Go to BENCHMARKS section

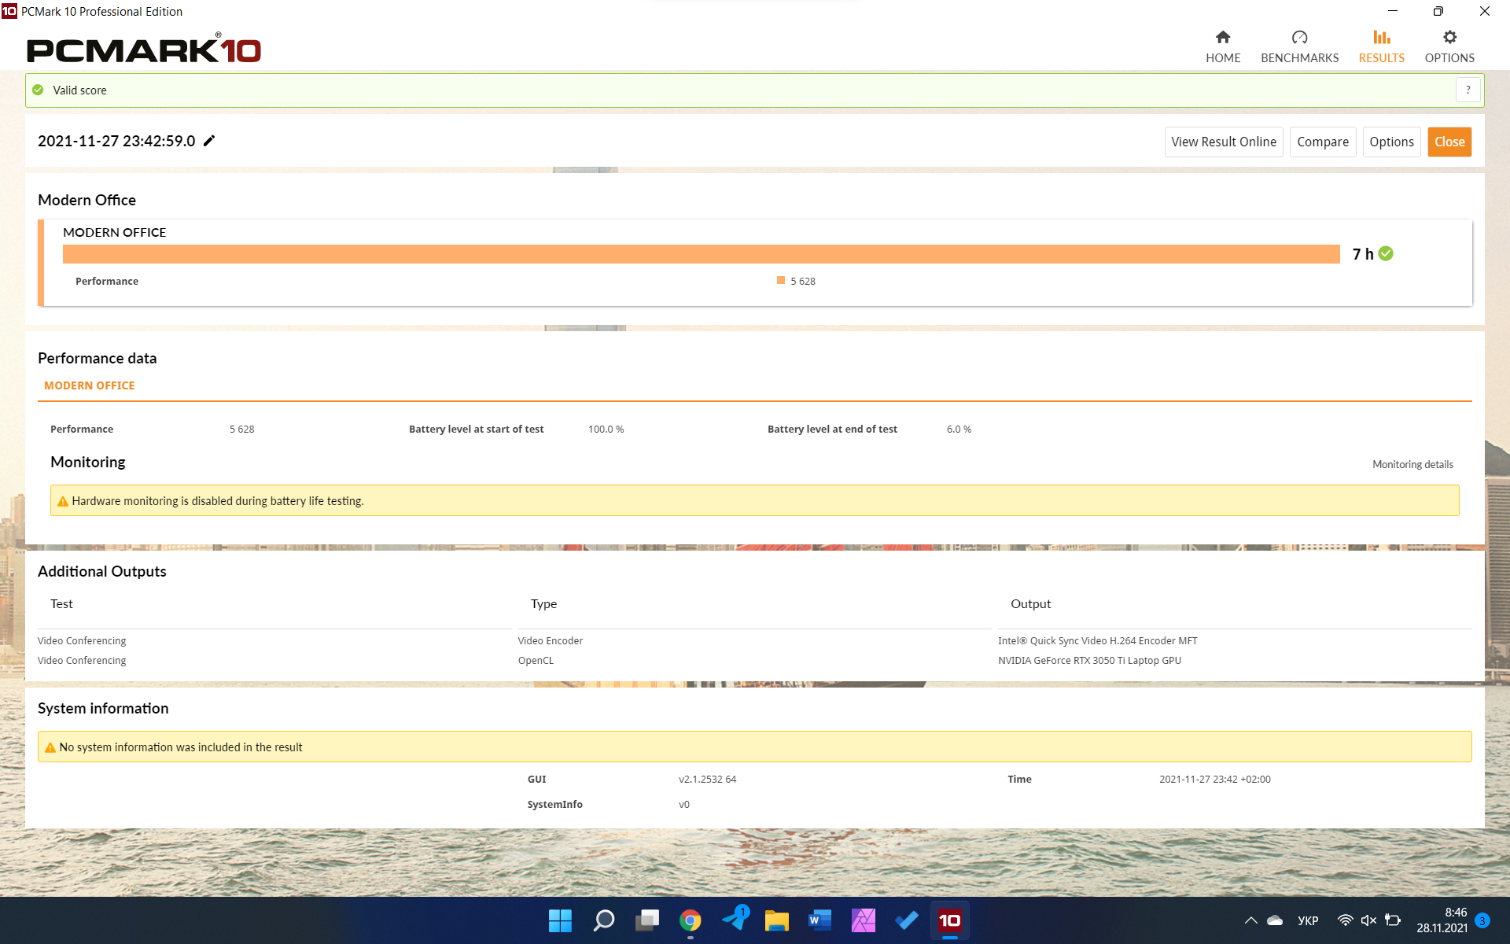point(1299,47)
